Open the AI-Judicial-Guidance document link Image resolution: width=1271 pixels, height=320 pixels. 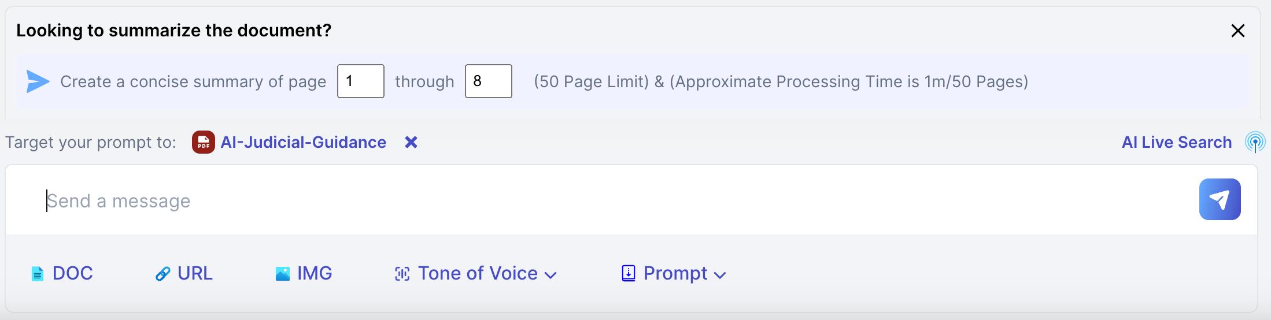coord(303,142)
